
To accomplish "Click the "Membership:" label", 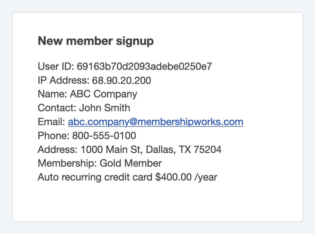I will (x=67, y=164).
